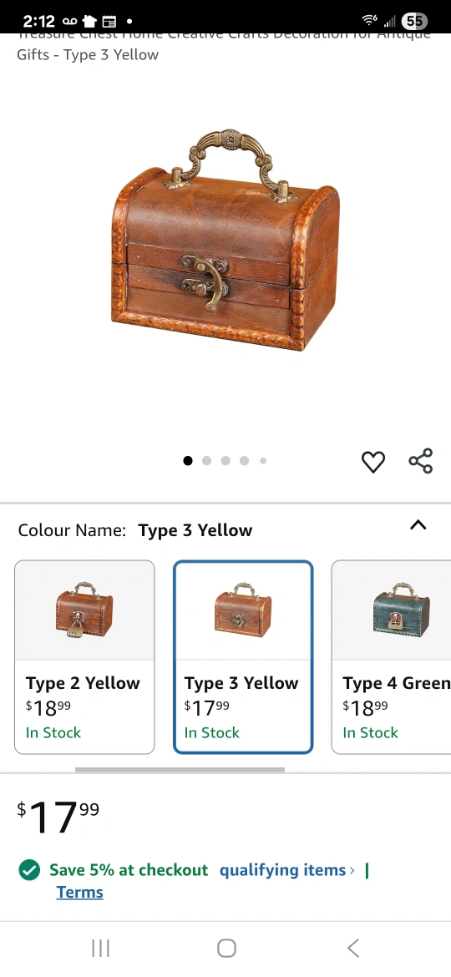Viewport: 451px width, 977px height.
Task: Go to second image pagination dot
Action: coord(207,460)
